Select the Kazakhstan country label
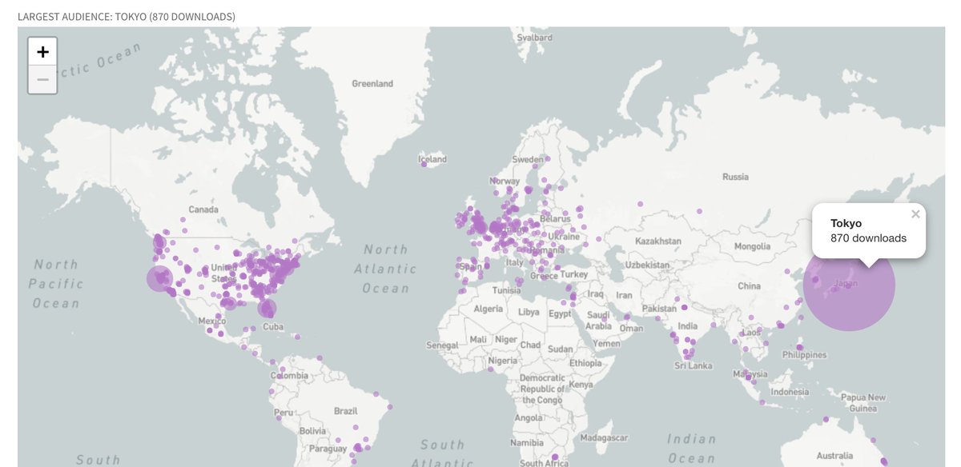Screen dimensions: 961x467 tap(657, 241)
